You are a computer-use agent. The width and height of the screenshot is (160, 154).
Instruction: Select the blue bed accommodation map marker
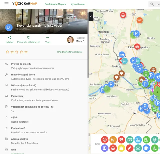pyautogui.click(x=122, y=55)
